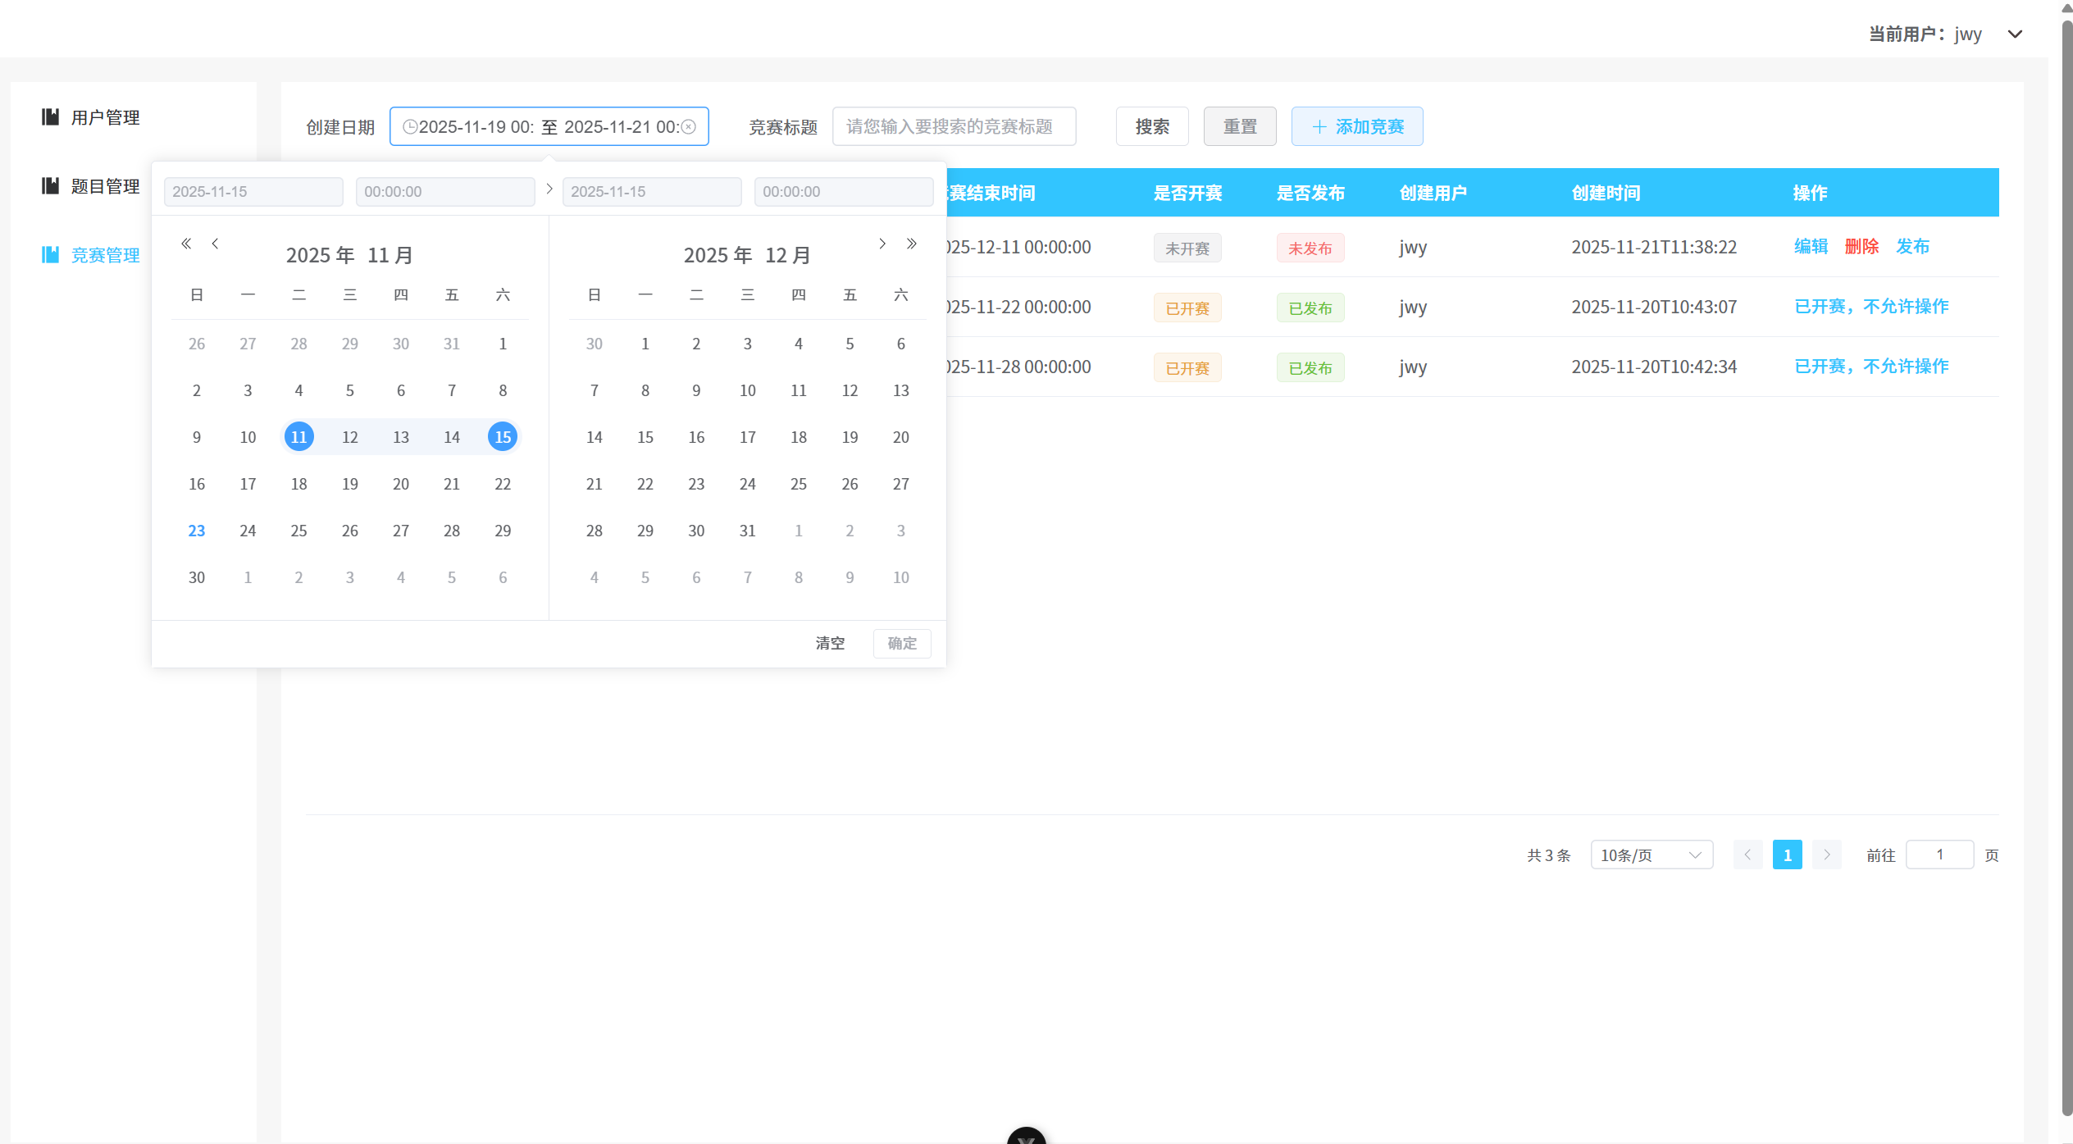Image resolution: width=2073 pixels, height=1144 pixels.
Task: Expand the 题目管理 sidebar menu
Action: point(105,185)
